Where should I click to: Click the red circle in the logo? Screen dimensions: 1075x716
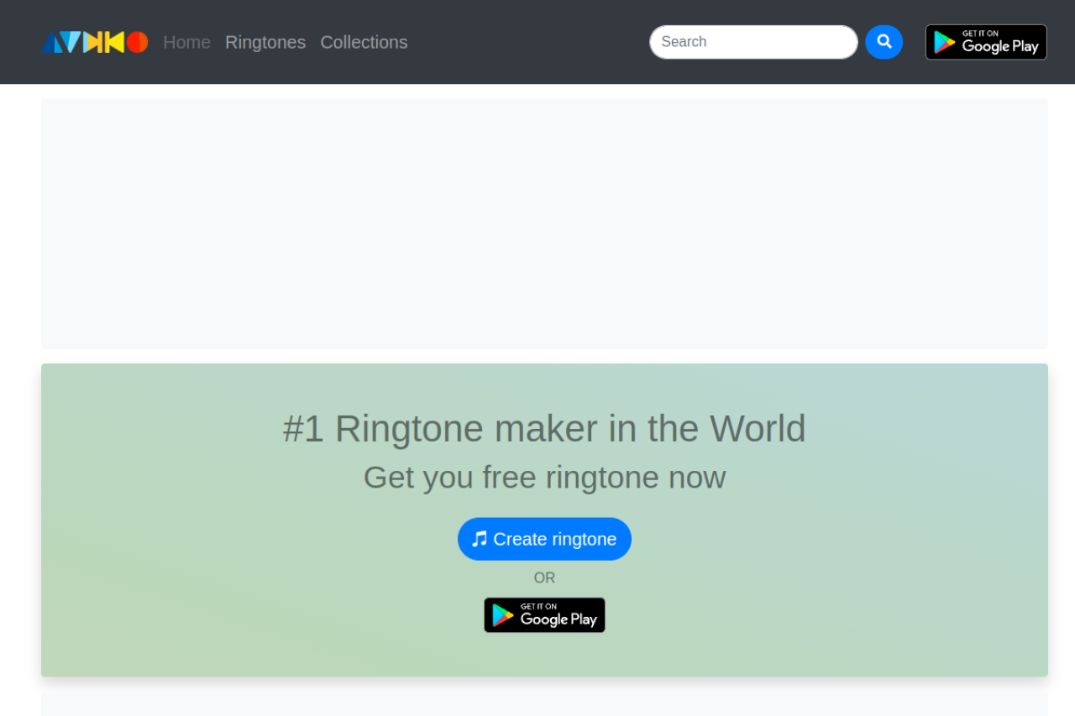click(x=138, y=42)
